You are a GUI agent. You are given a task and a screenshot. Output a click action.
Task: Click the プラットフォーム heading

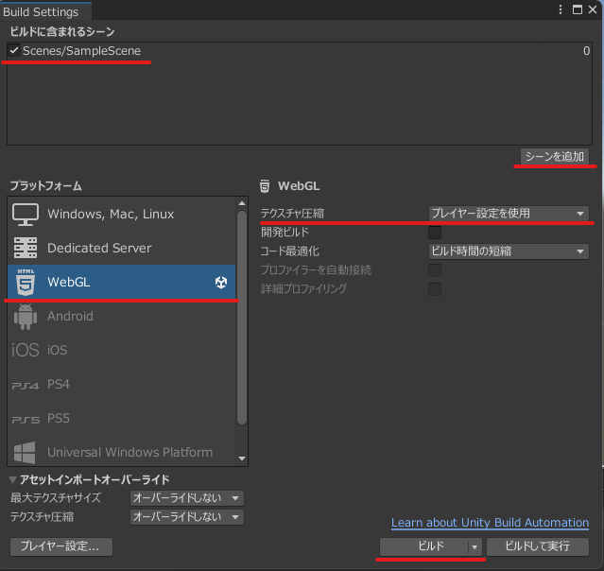pyautogui.click(x=45, y=186)
